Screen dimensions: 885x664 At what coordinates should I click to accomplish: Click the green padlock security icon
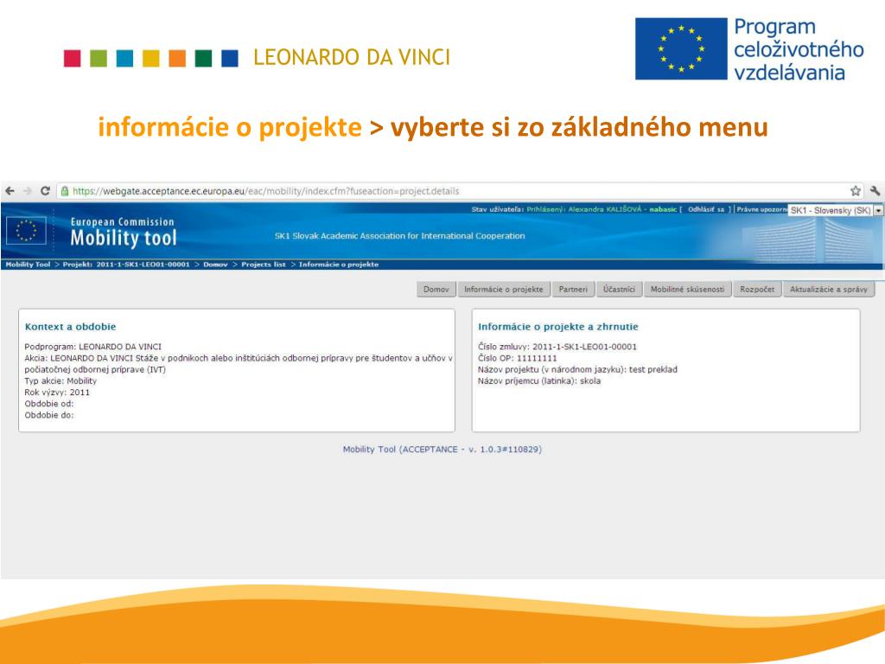point(65,191)
